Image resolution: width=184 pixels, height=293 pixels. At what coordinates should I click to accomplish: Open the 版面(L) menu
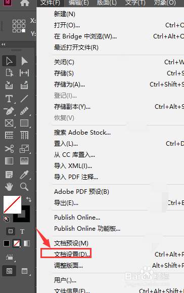107,3
